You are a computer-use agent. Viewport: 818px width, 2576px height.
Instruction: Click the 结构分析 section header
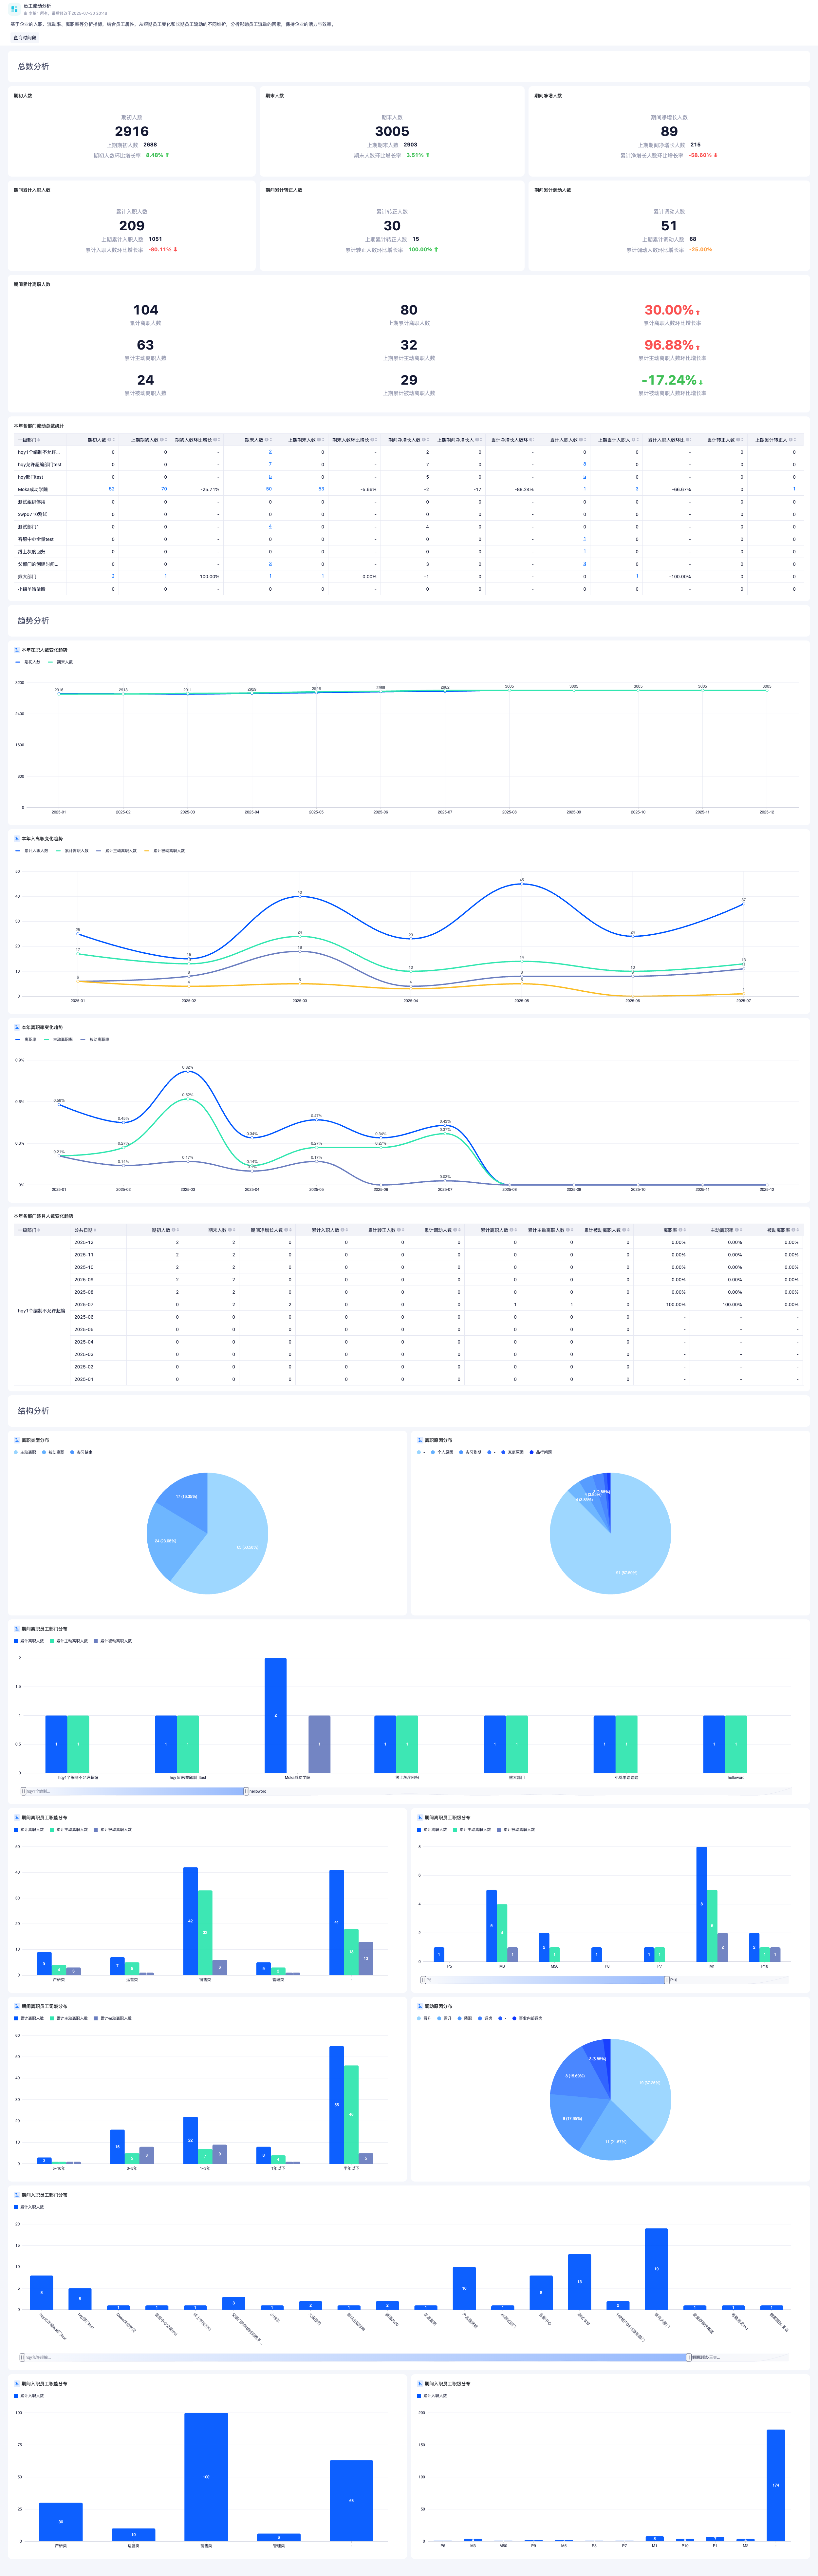(33, 1411)
